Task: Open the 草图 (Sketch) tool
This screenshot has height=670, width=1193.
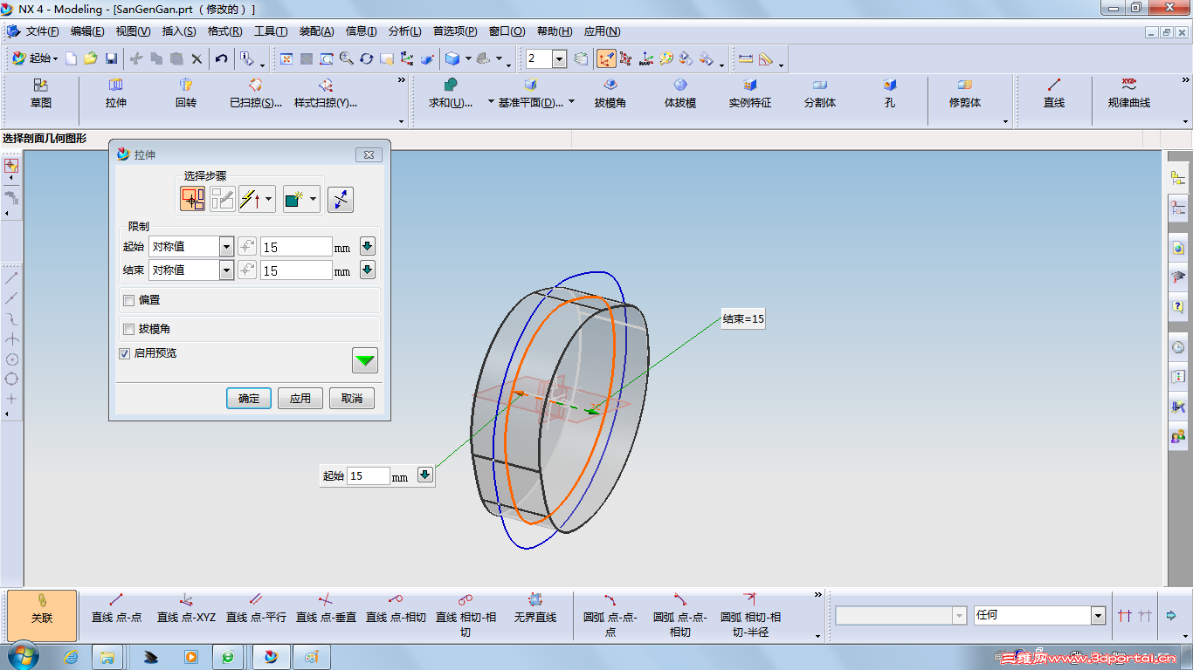Action: [x=41, y=93]
